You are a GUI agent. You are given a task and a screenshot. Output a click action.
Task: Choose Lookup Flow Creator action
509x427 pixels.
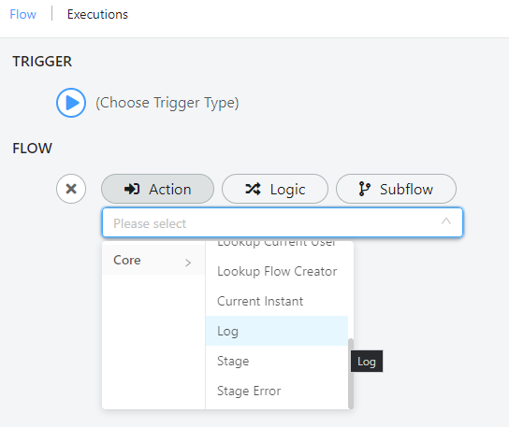pos(277,271)
